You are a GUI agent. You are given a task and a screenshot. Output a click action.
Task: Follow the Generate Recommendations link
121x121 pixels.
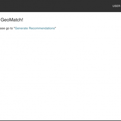pos(35,28)
